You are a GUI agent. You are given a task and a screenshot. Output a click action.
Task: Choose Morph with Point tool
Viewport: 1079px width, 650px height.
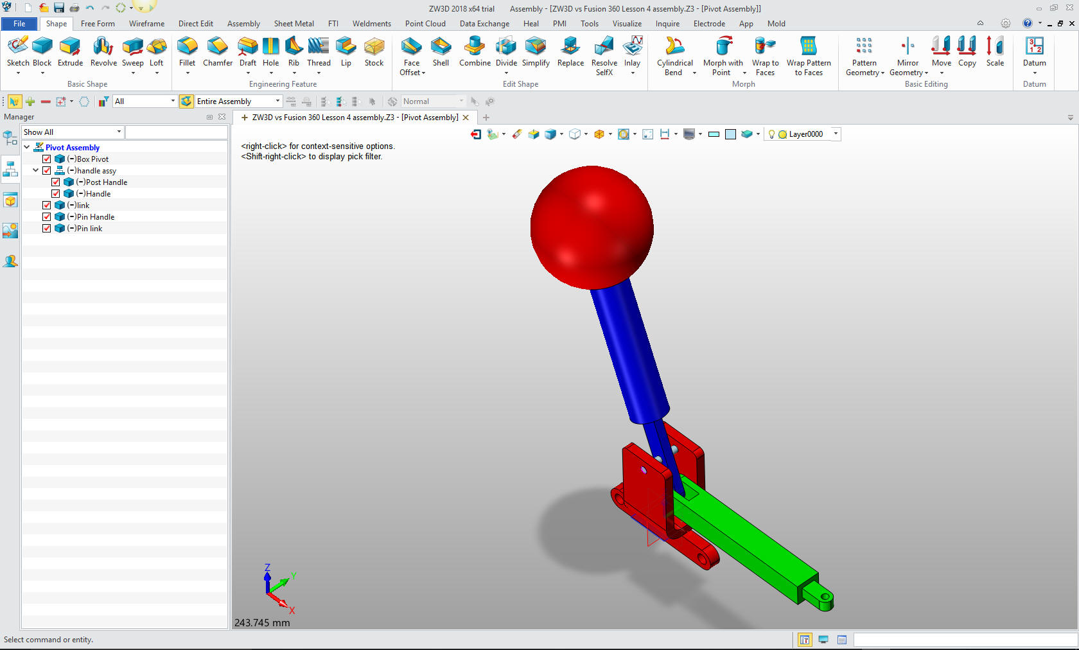point(723,56)
